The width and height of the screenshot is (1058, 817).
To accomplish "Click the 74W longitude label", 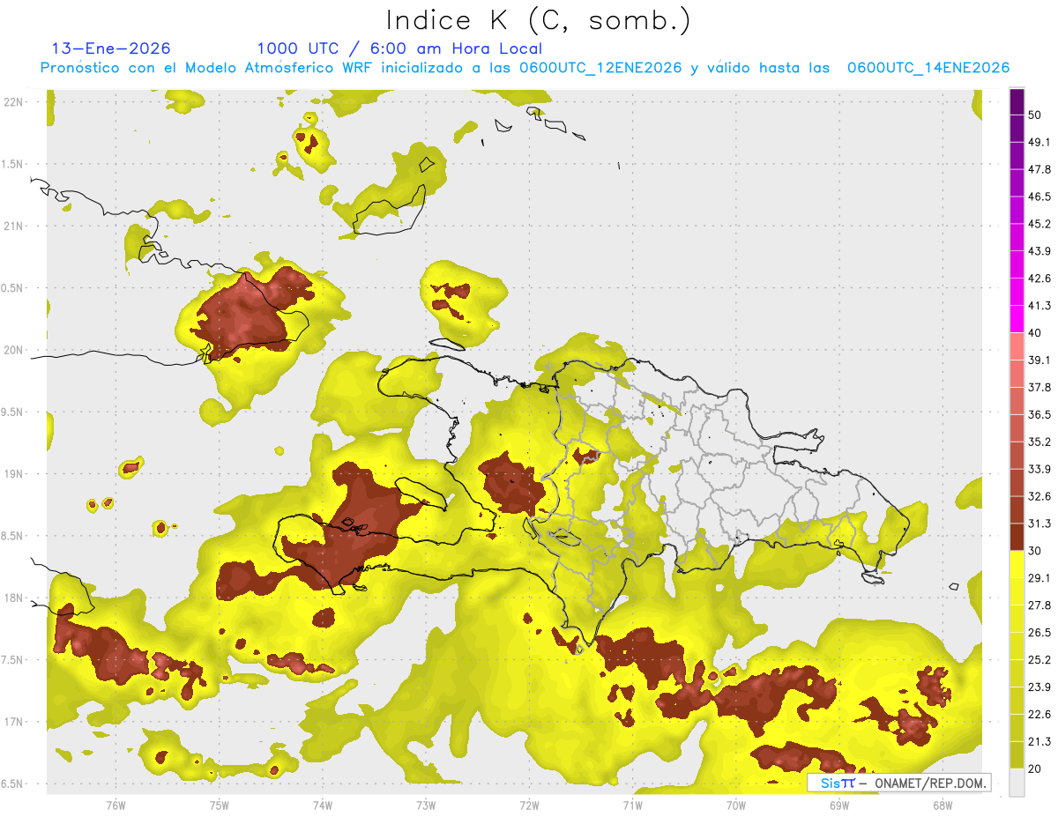I will point(322,806).
